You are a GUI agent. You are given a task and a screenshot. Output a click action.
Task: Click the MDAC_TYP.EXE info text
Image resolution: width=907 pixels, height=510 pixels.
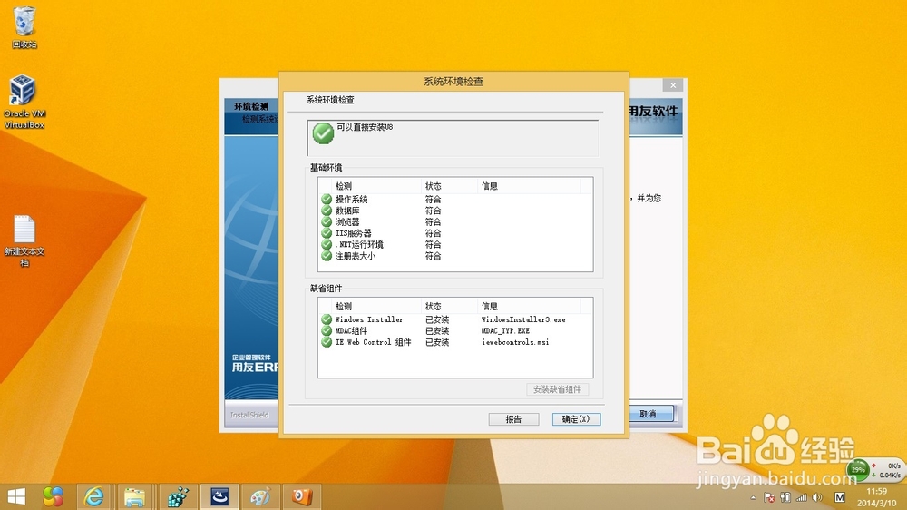(505, 330)
